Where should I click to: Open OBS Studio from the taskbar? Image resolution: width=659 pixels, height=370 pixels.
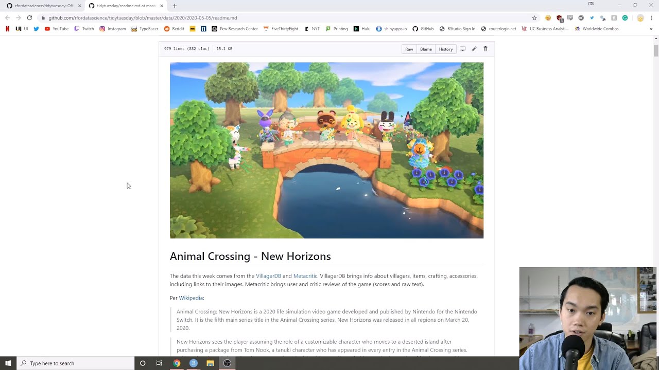(227, 363)
